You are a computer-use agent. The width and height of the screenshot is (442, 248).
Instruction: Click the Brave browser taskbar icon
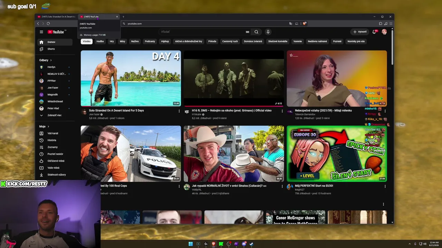pos(213,244)
